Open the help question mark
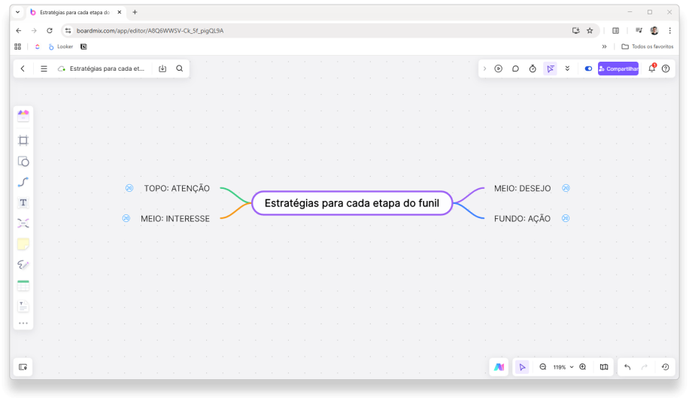 [666, 68]
